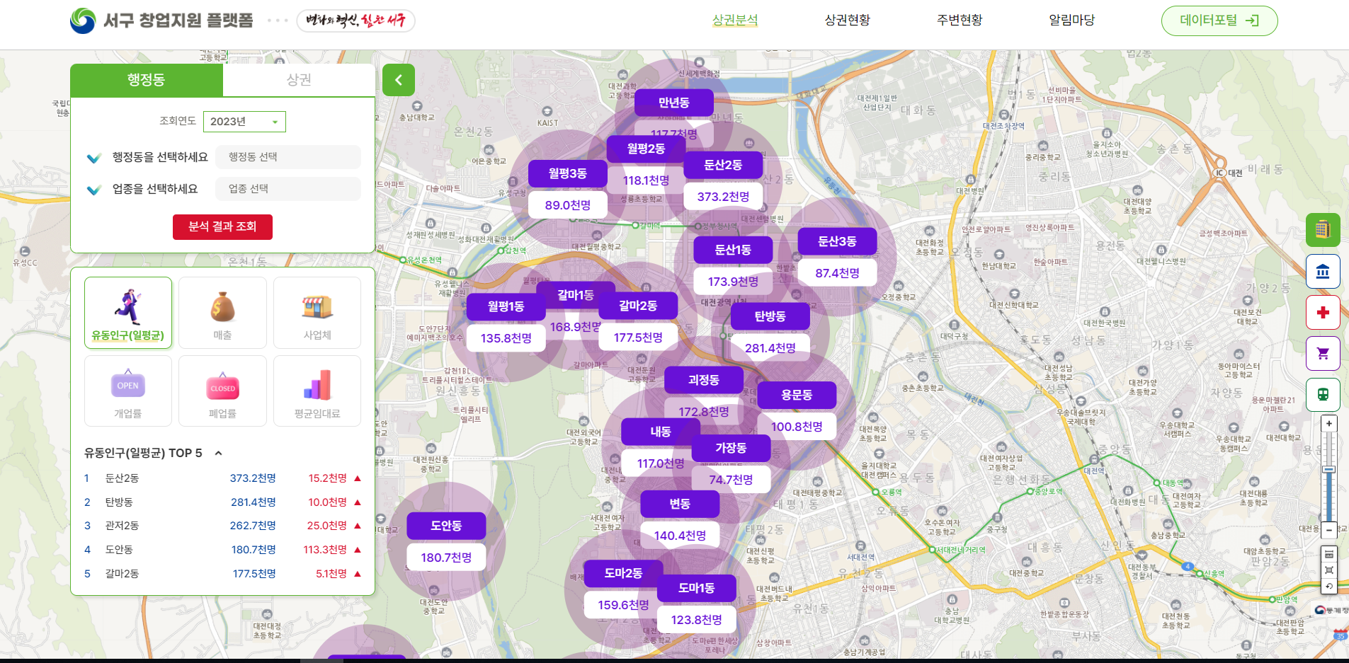Click the 373.2천명 value under 둔산2동 on map

[723, 197]
